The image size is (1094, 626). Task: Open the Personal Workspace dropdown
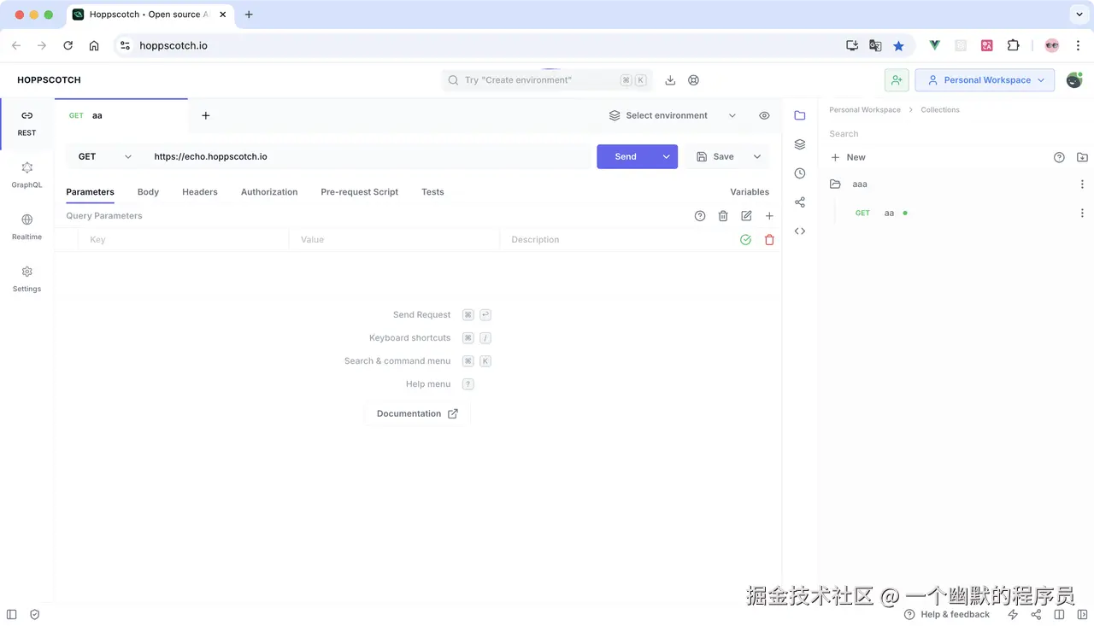click(x=985, y=80)
